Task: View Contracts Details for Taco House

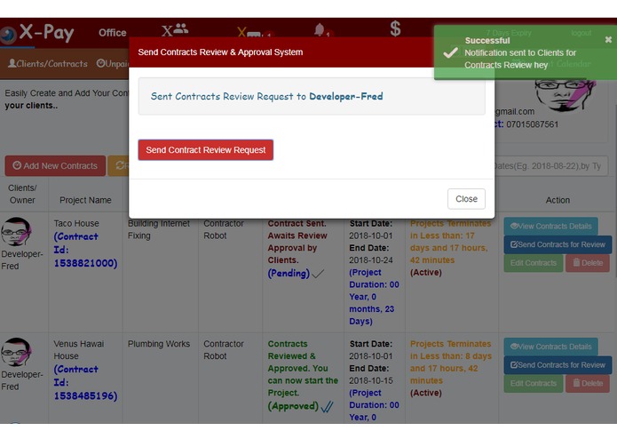Action: 550,226
